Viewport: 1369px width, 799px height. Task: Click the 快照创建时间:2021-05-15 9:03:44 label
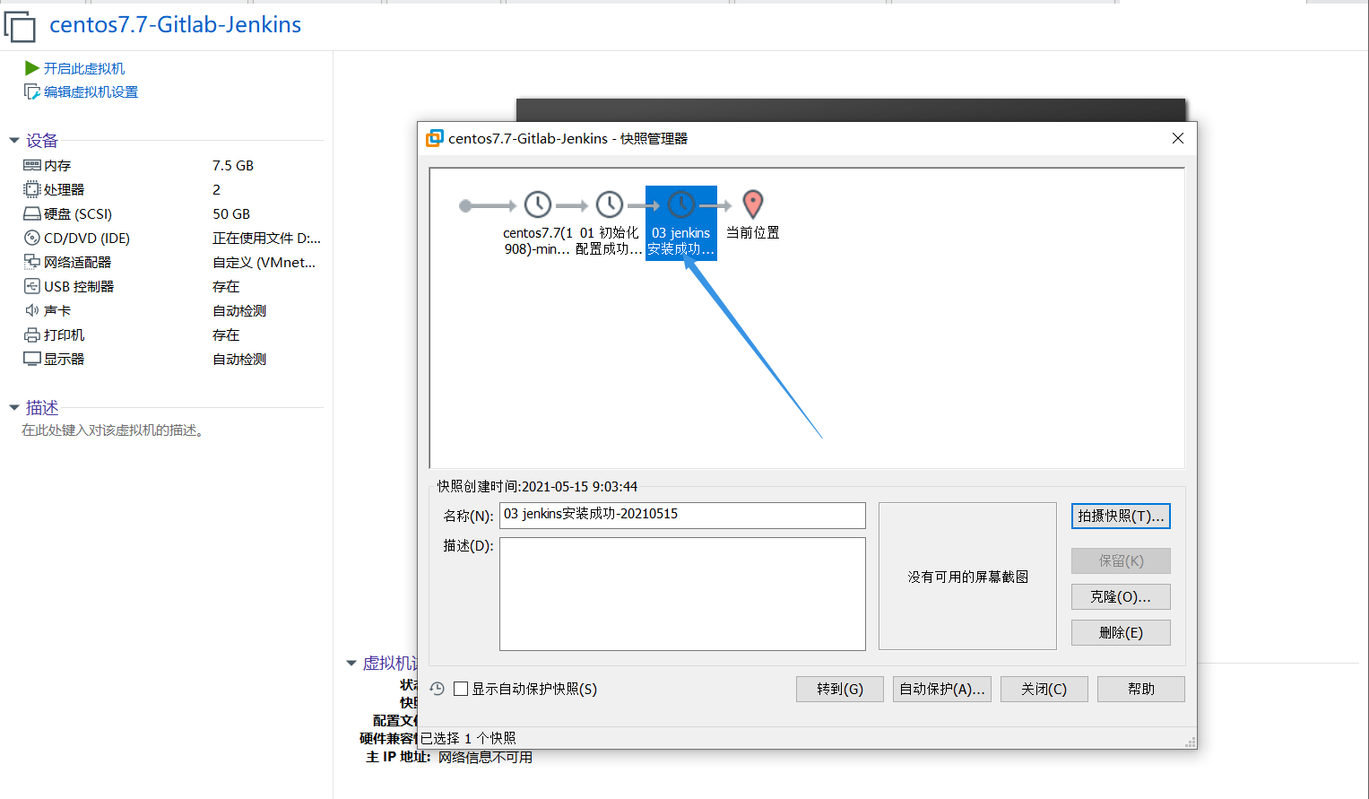pyautogui.click(x=537, y=486)
